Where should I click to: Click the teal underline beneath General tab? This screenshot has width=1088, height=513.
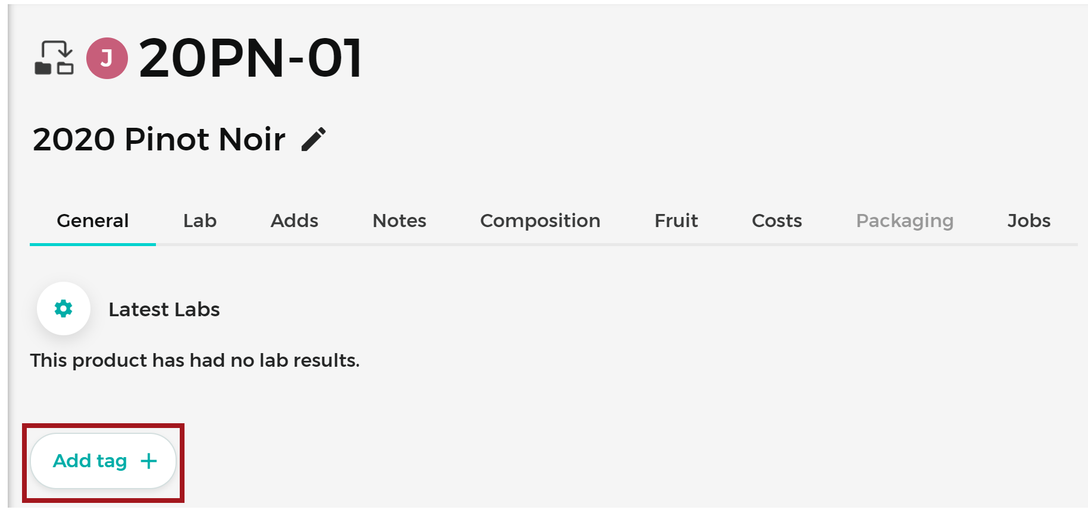(x=93, y=244)
